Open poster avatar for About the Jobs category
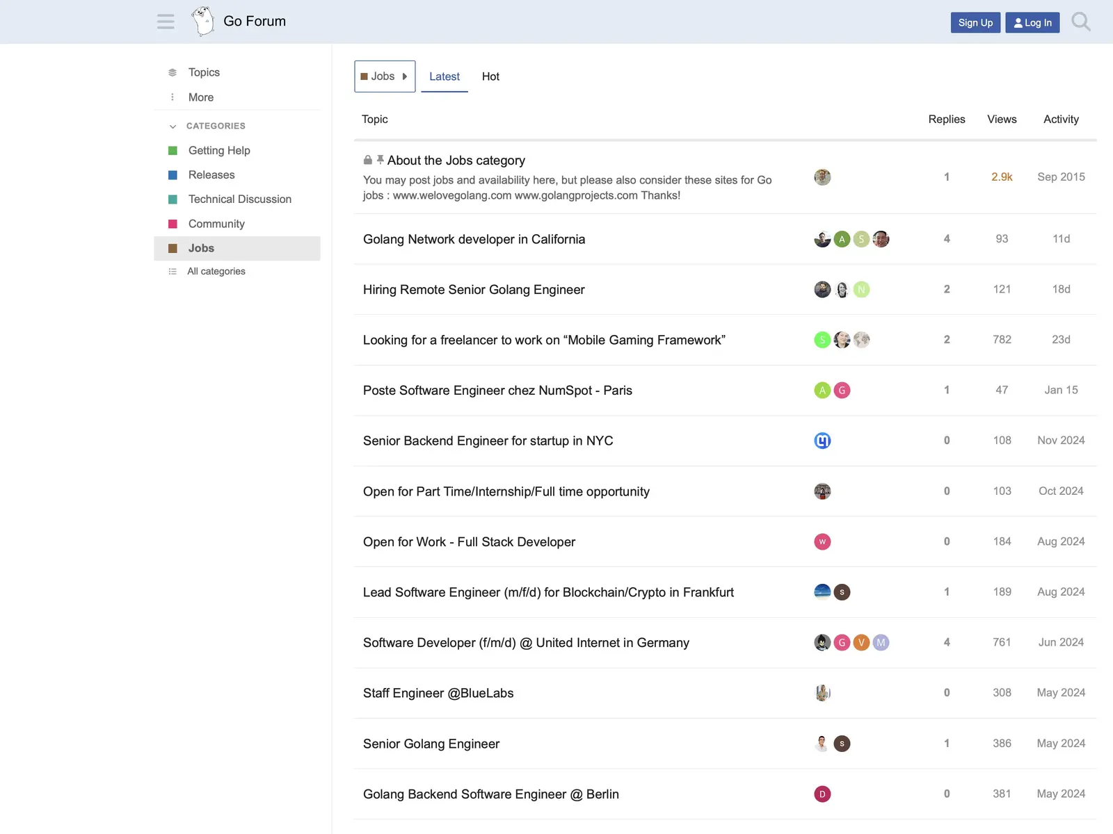 (x=822, y=177)
